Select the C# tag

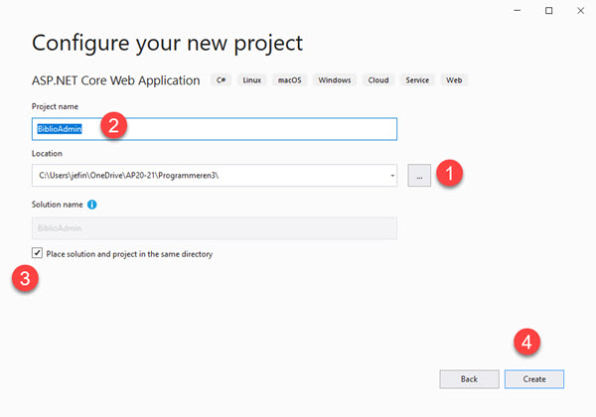(221, 80)
